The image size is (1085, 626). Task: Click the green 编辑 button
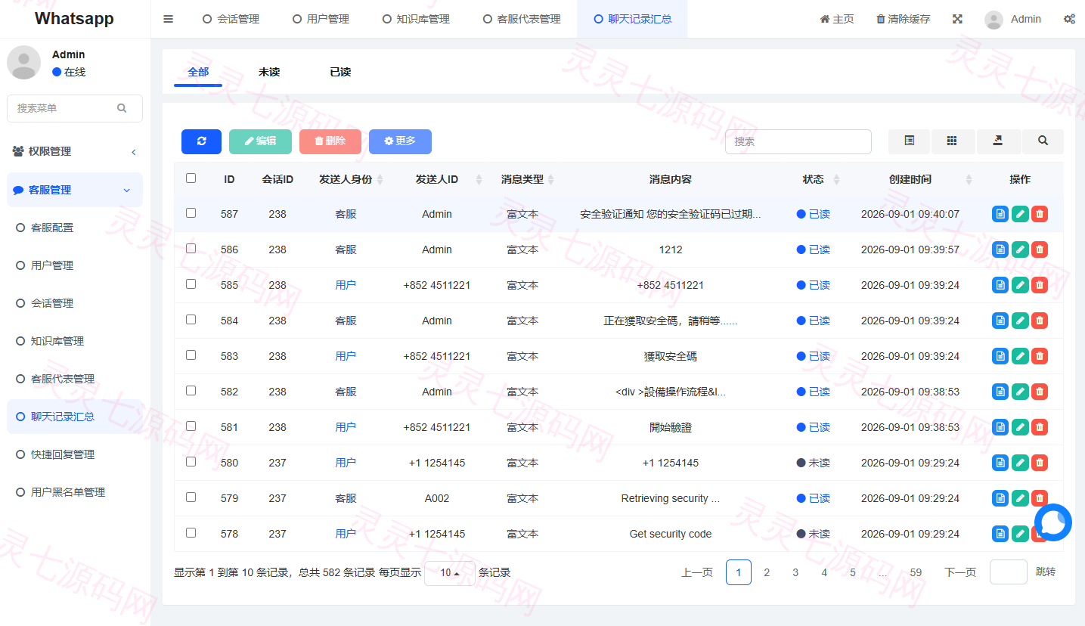point(260,141)
